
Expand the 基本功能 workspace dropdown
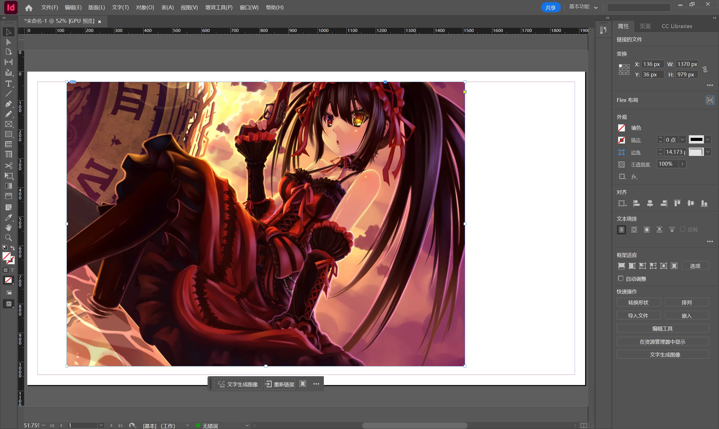[x=596, y=8]
